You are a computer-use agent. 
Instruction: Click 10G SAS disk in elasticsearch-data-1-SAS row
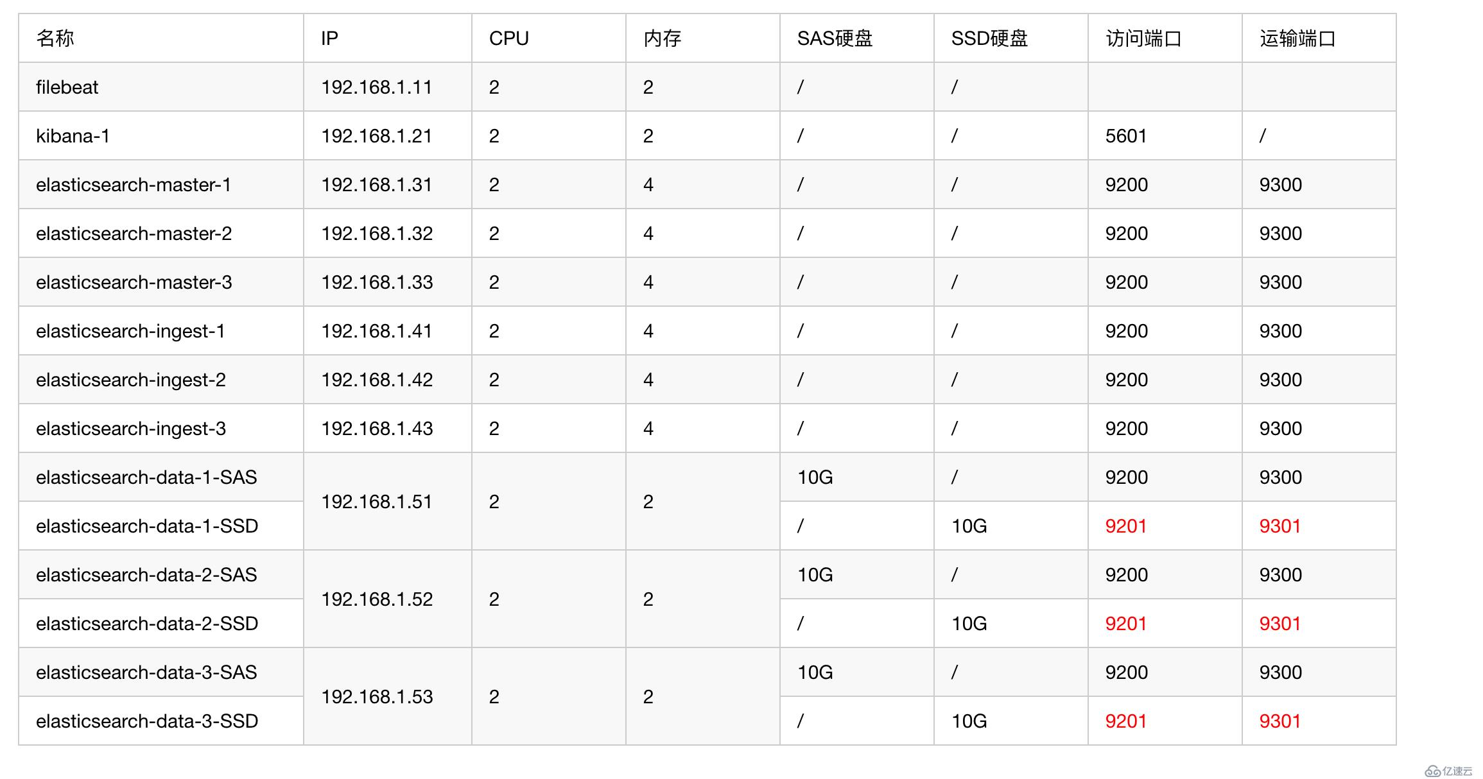pos(815,477)
